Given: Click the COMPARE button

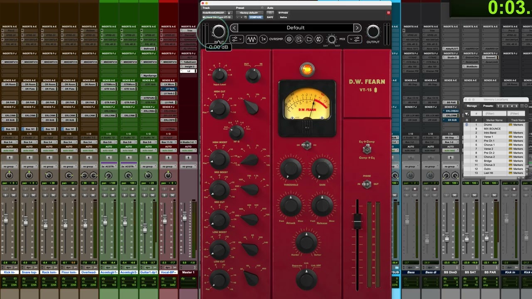Looking at the screenshot, I should pos(256,17).
